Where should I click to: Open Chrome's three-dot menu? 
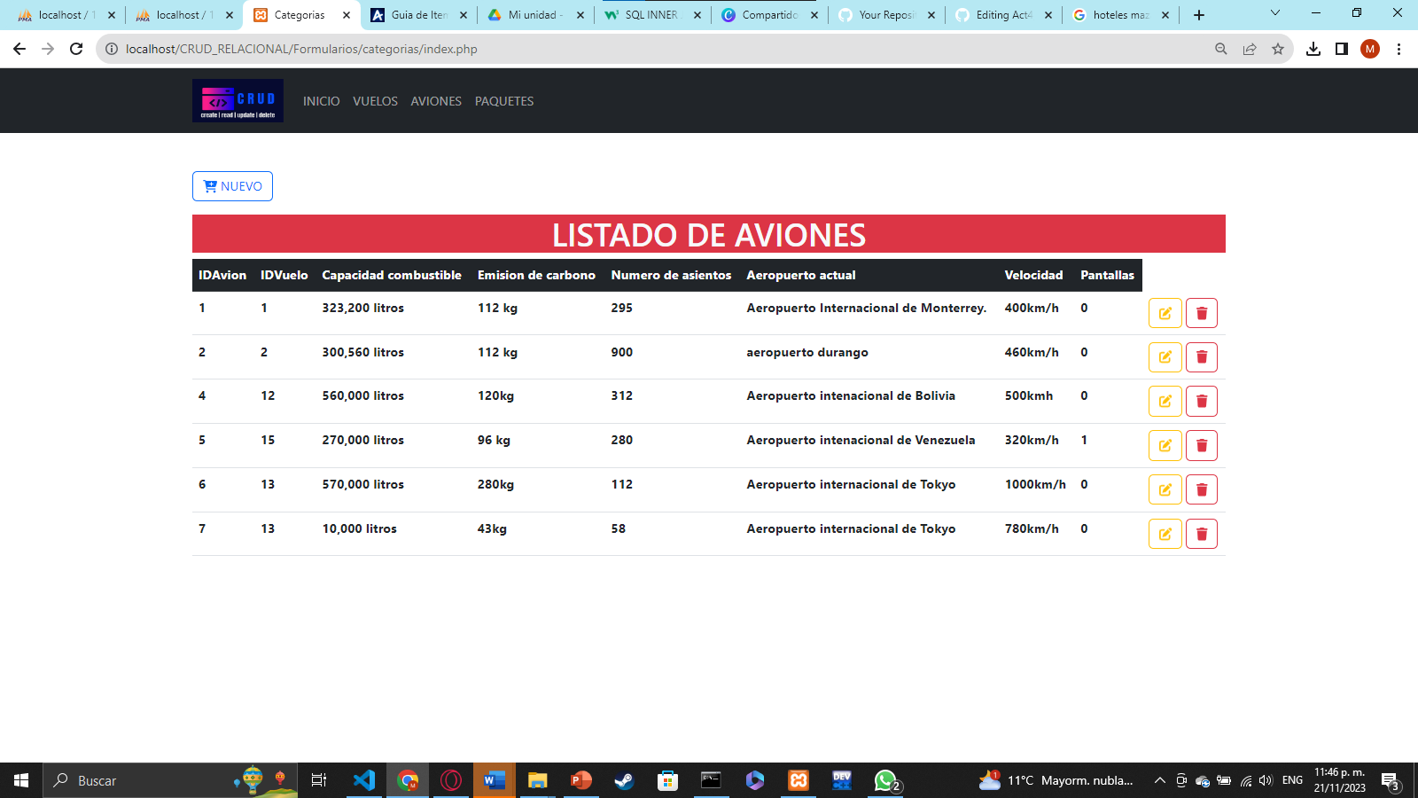(x=1399, y=49)
